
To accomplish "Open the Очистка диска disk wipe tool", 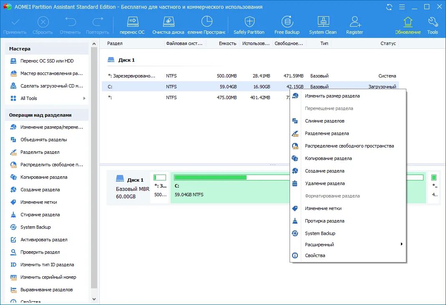I will pos(168,25).
